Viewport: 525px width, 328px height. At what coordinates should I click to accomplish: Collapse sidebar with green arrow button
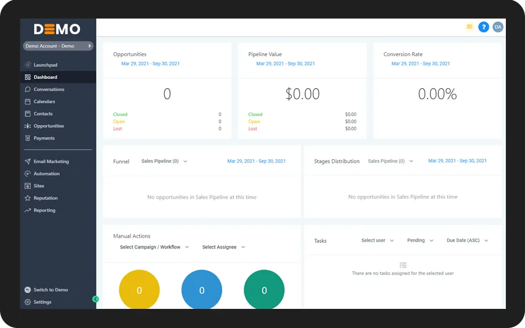pyautogui.click(x=95, y=299)
